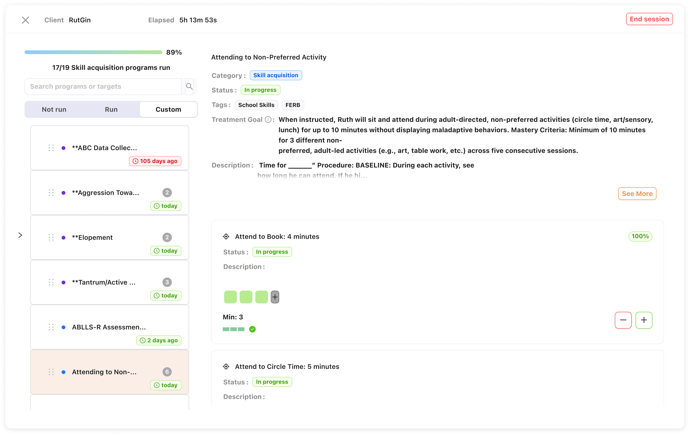
Task: Click the gray plus to add a trial
Action: point(274,297)
